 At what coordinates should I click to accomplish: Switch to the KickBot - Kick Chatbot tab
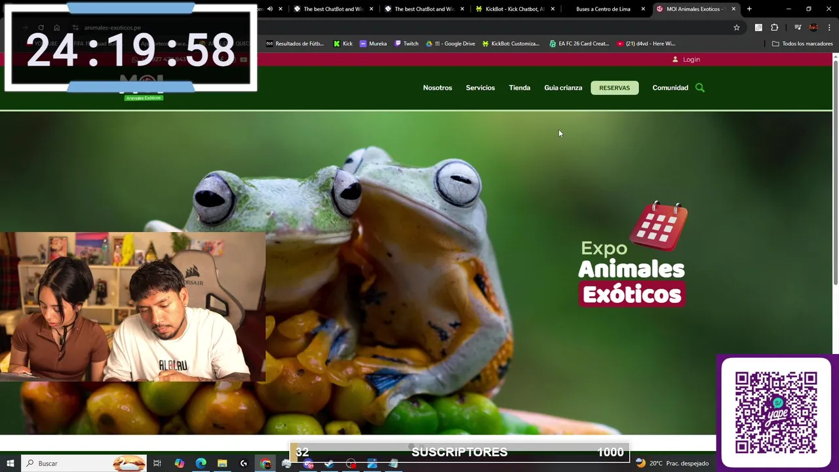[x=515, y=9]
